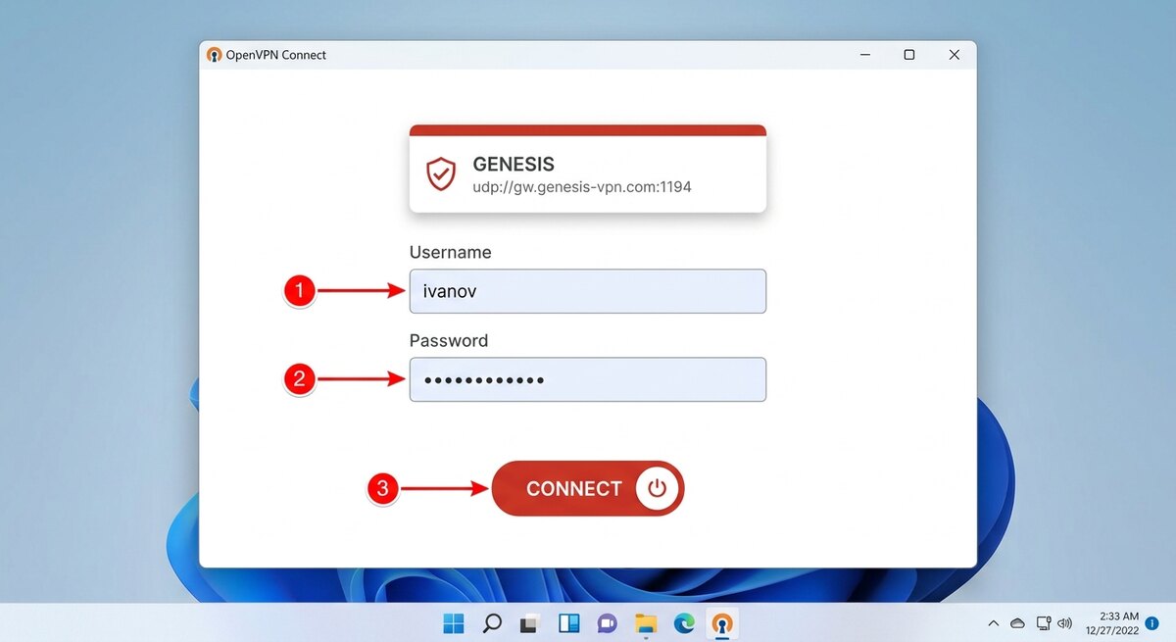The height and width of the screenshot is (642, 1176).
Task: Open the Widgets panel from taskbar
Action: tap(569, 623)
